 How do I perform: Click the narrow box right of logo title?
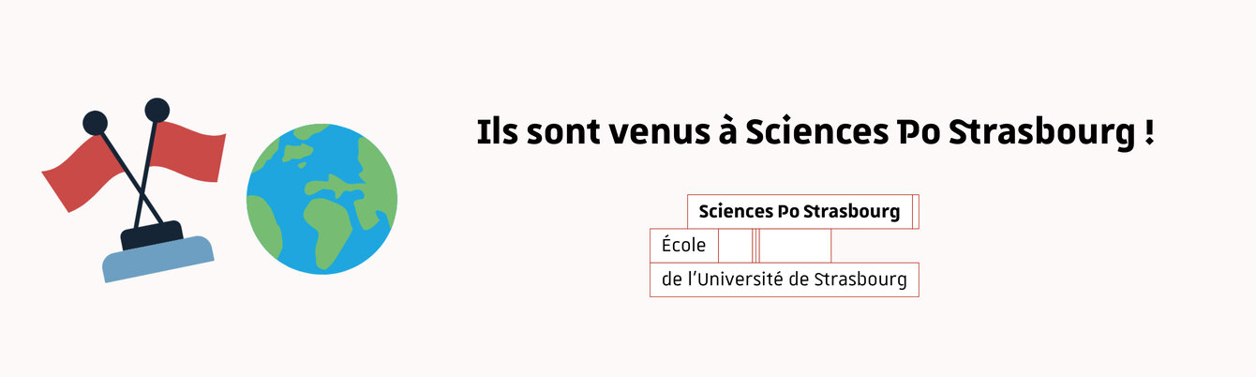[915, 212]
